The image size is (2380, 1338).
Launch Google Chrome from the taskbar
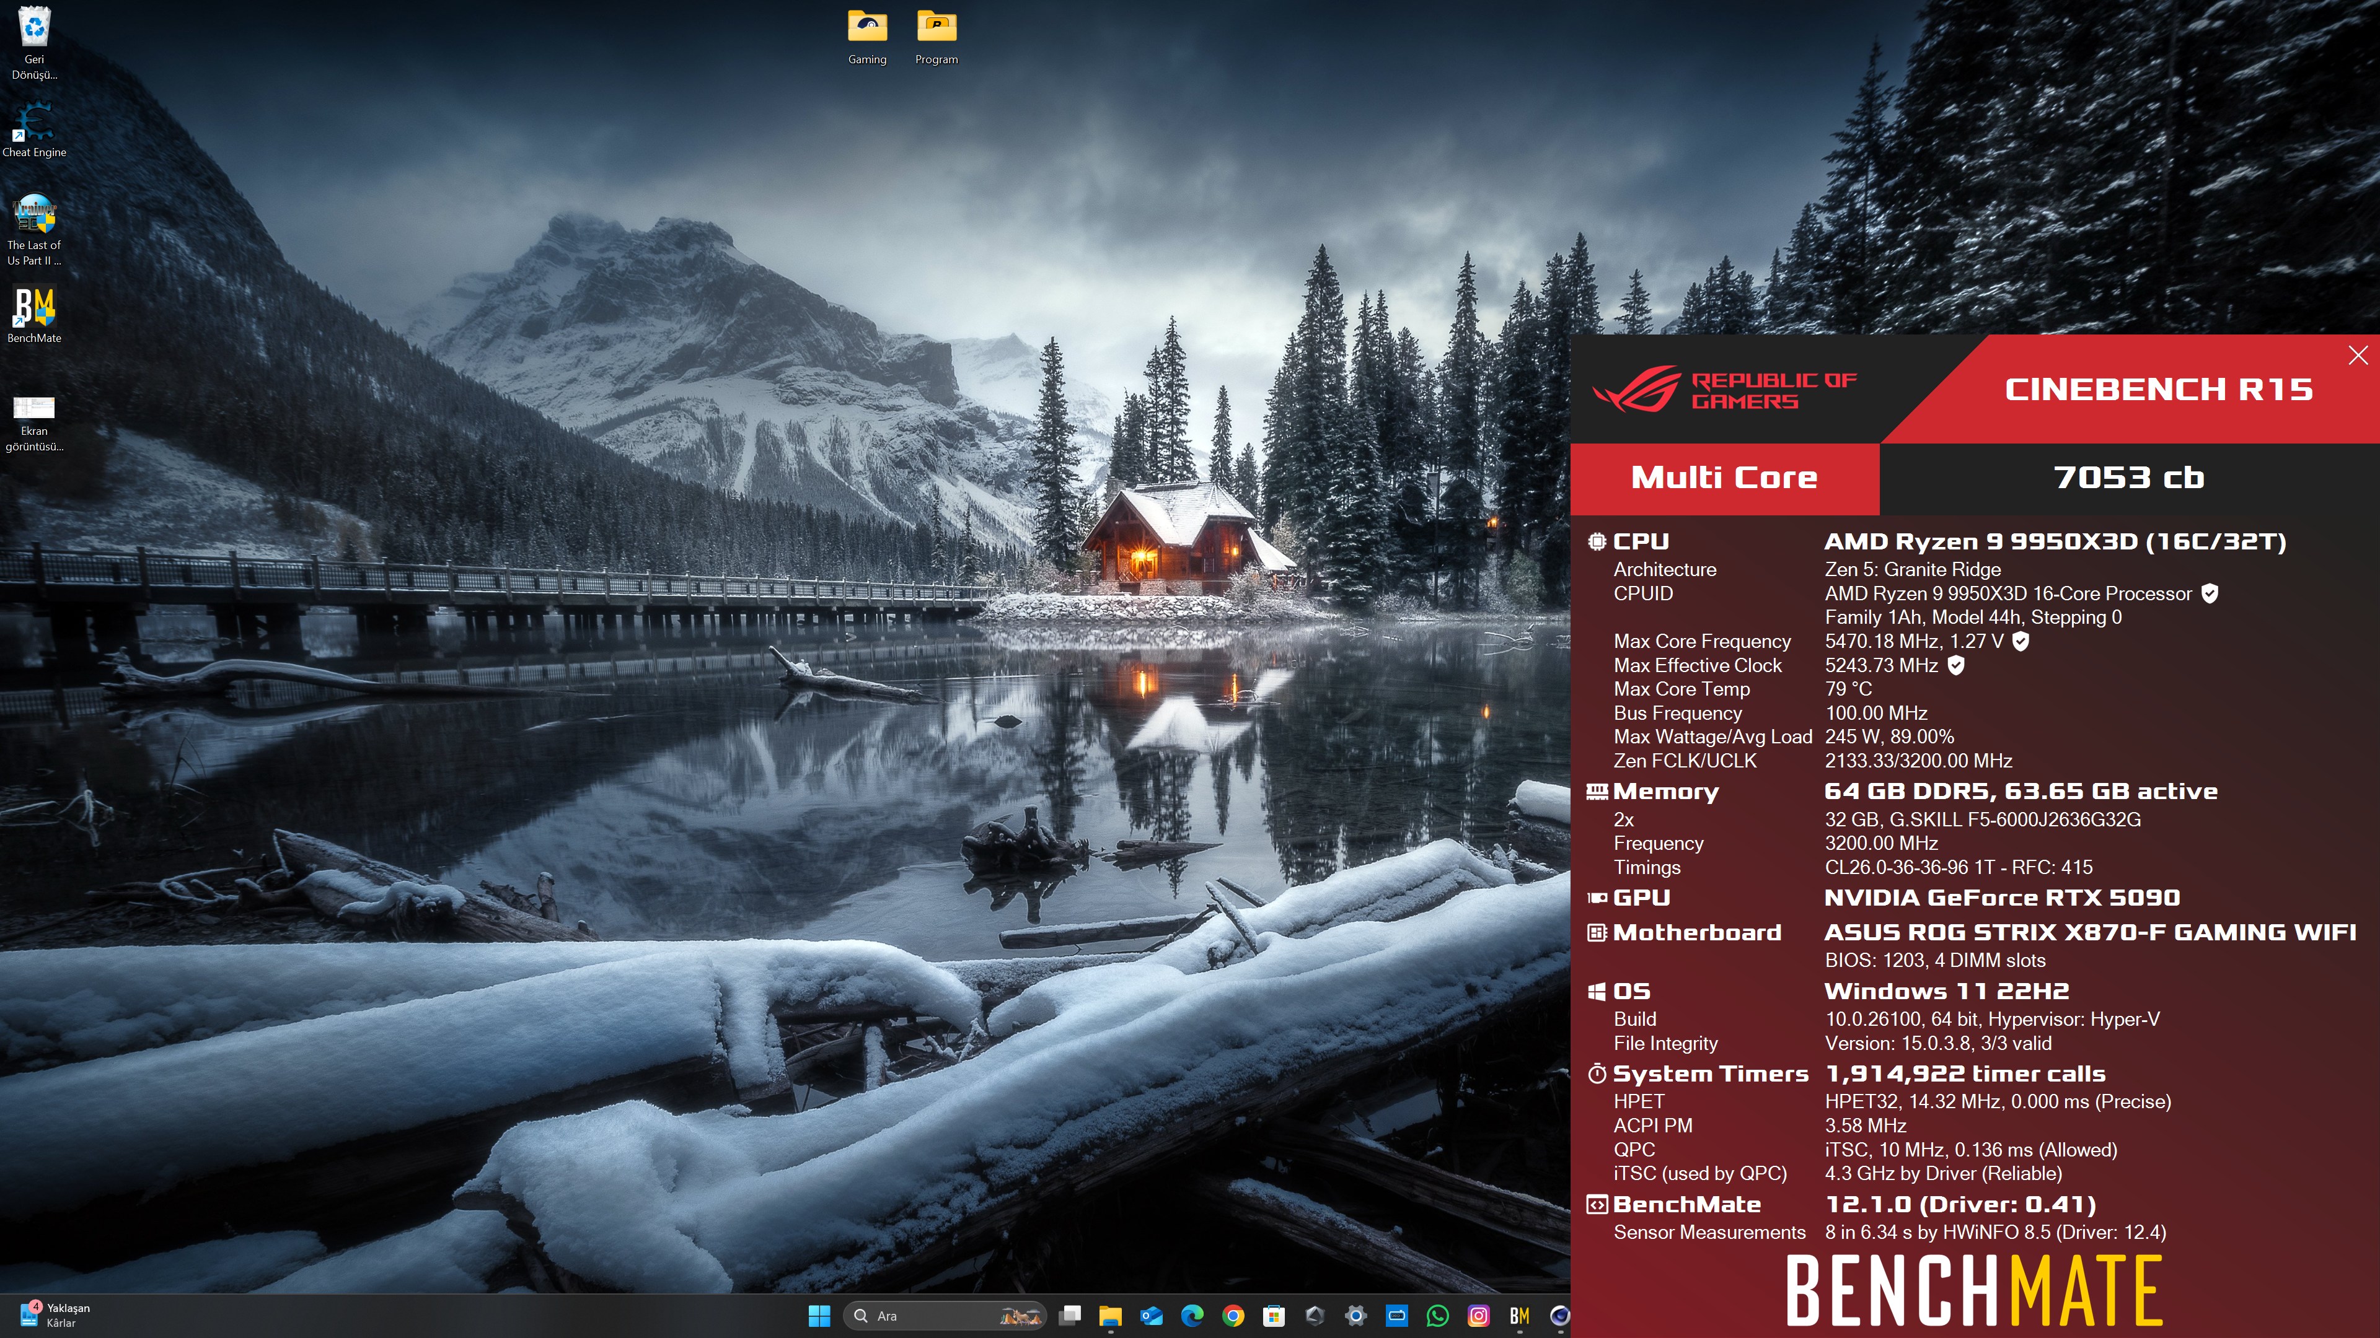1233,1315
